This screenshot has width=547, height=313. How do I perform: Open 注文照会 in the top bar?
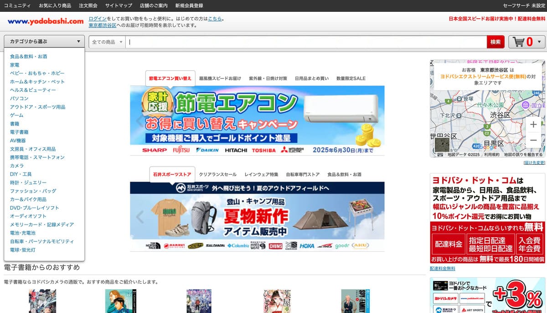(x=88, y=5)
